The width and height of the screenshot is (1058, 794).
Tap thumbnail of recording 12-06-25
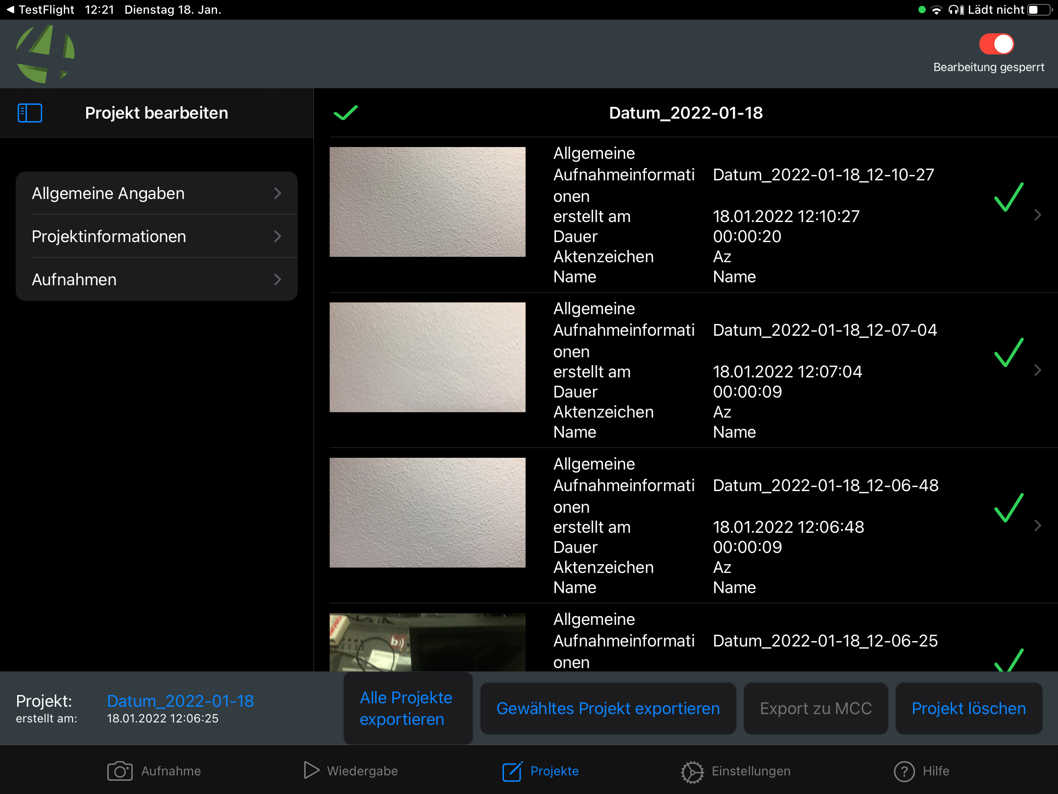(x=427, y=642)
